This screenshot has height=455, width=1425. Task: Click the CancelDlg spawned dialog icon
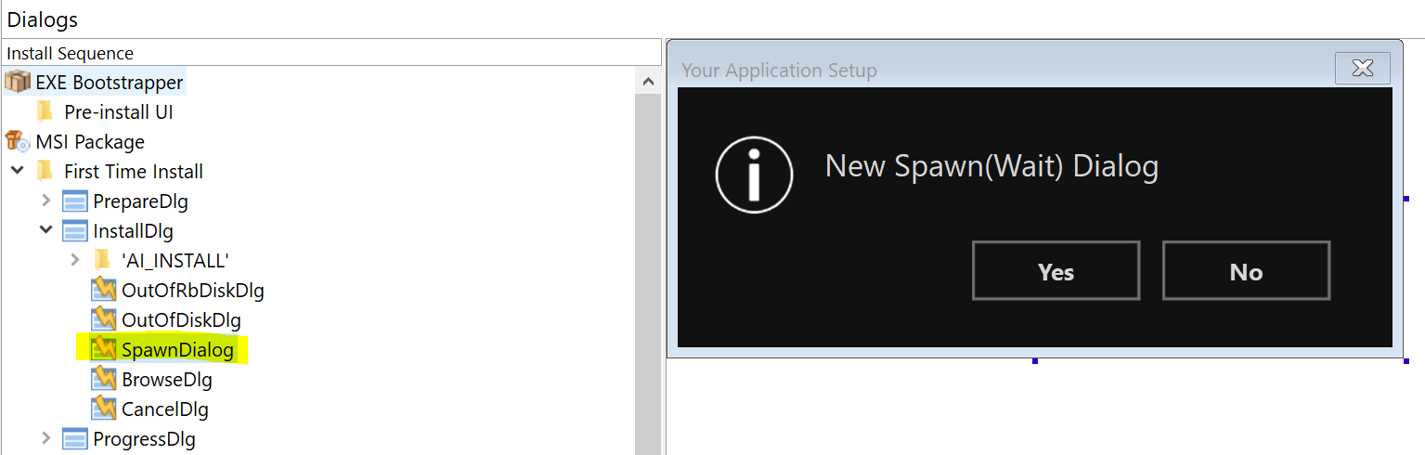coord(103,409)
